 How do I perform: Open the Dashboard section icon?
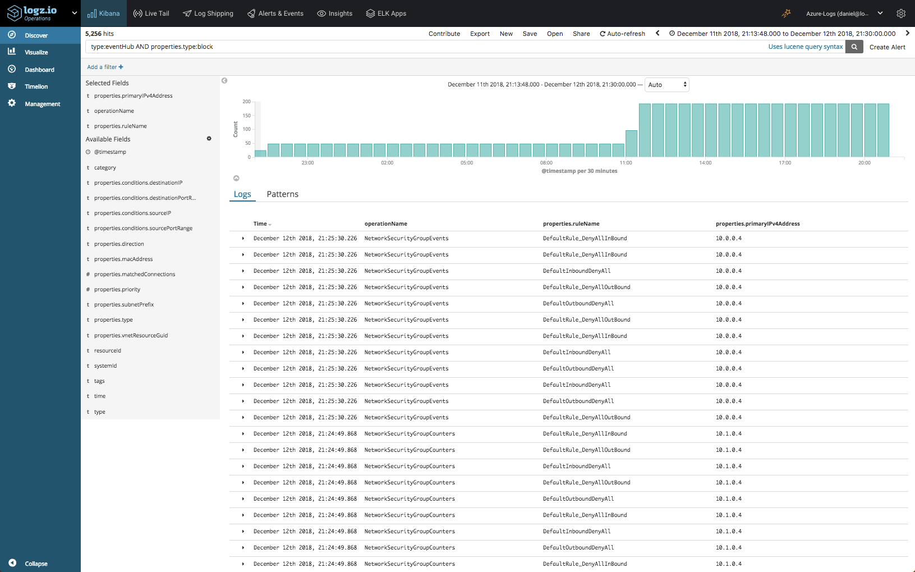click(x=11, y=69)
